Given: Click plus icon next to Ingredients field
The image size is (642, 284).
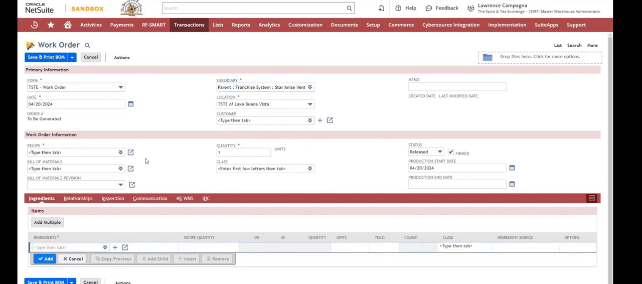Looking at the screenshot, I should tap(115, 247).
